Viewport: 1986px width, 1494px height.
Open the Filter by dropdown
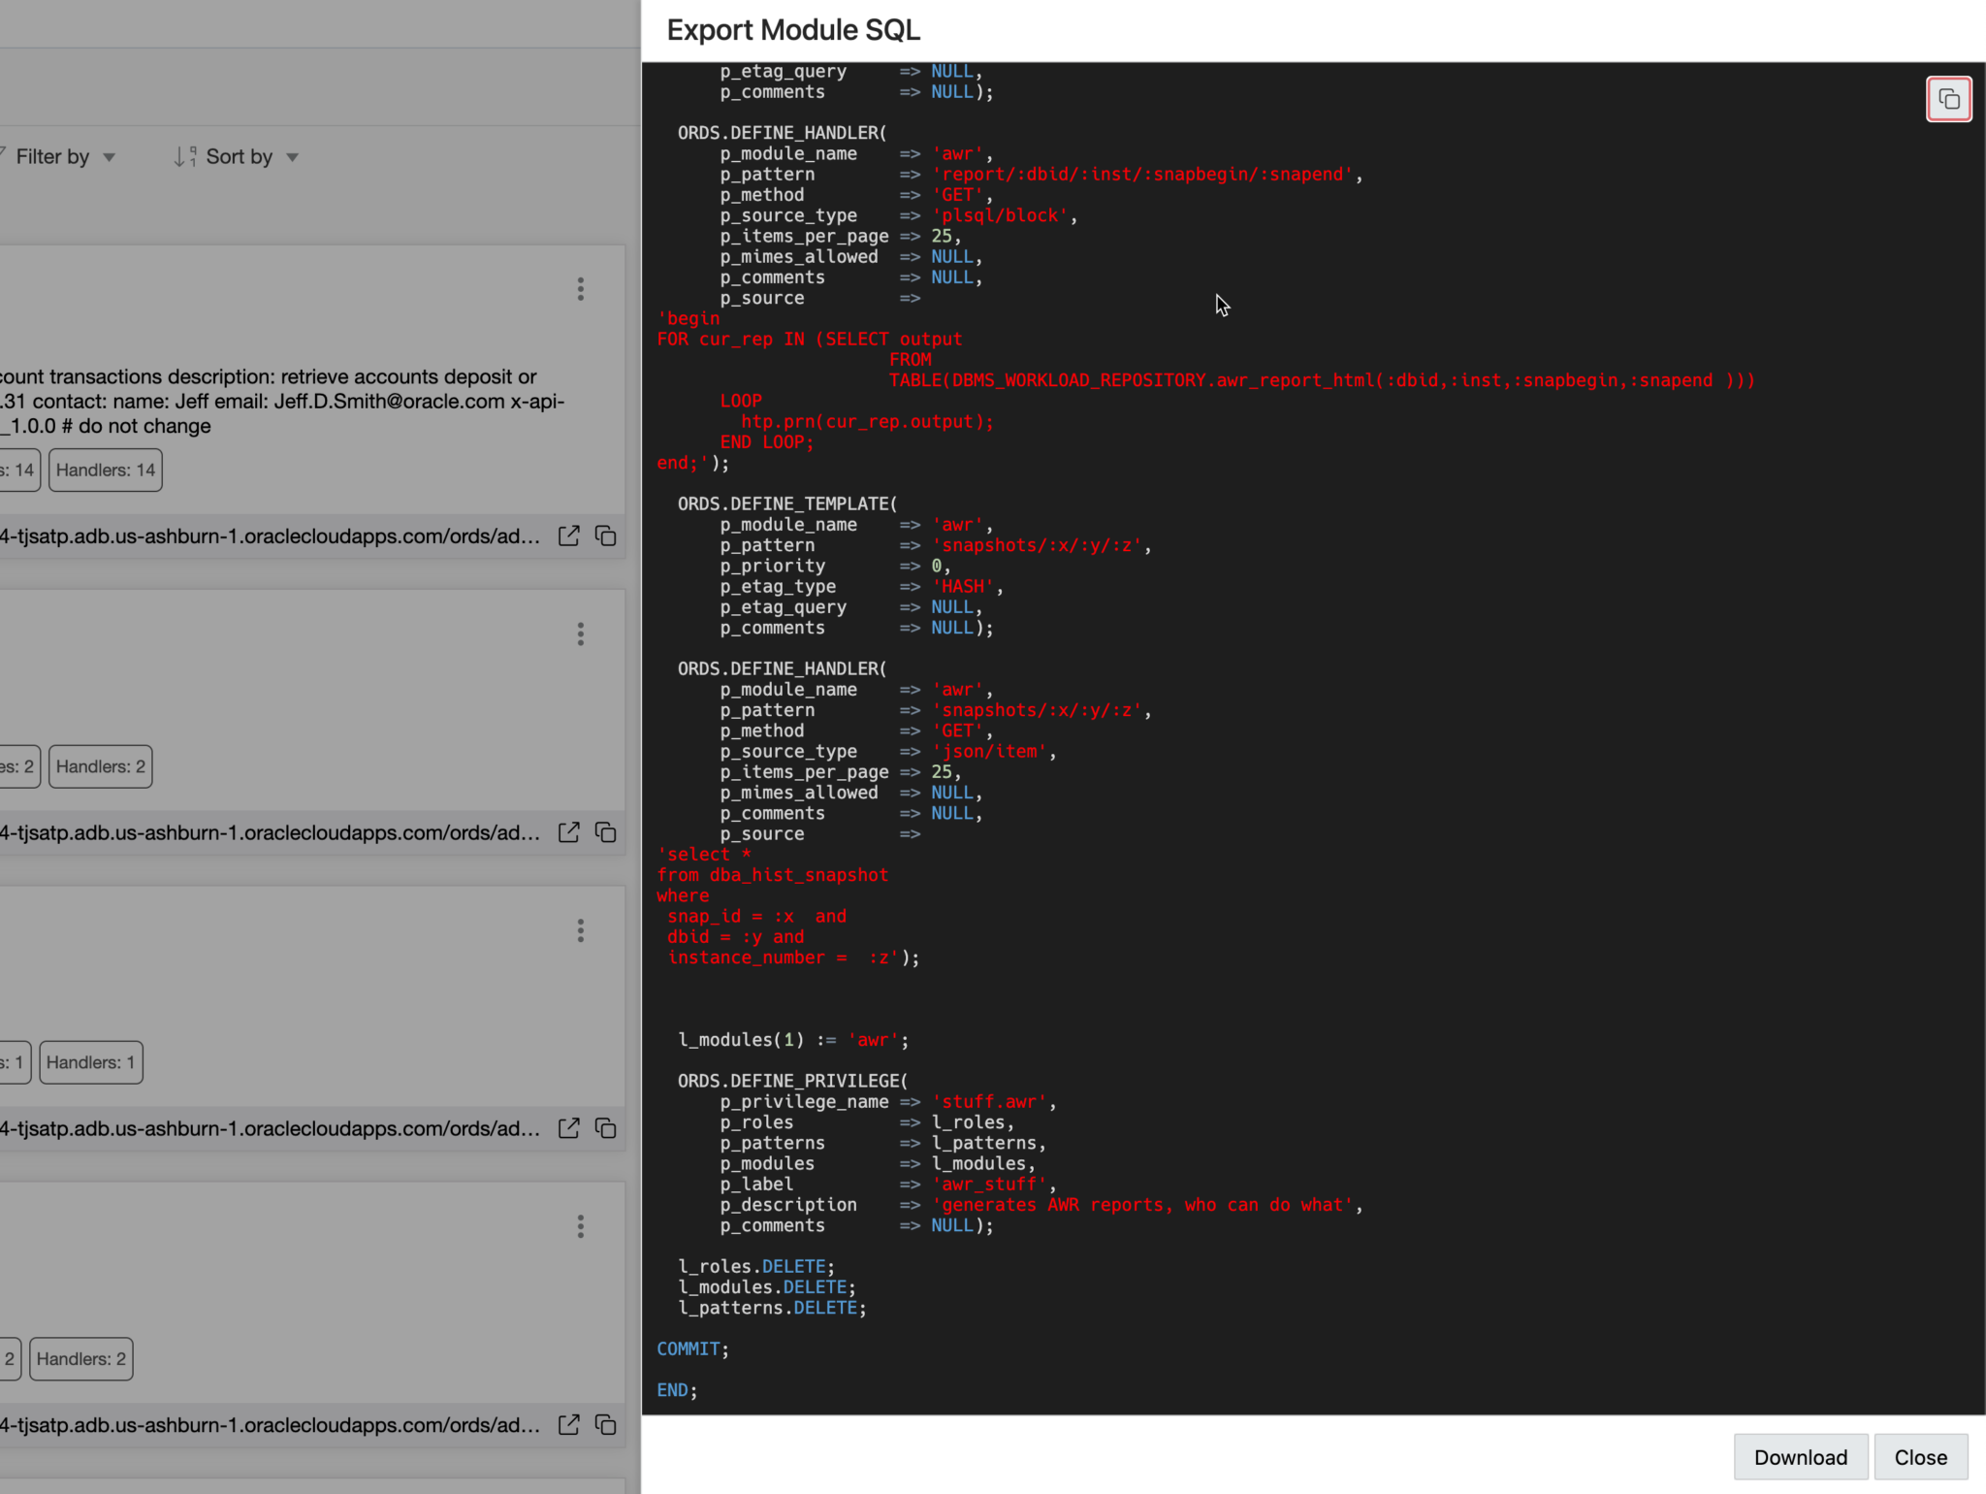(x=64, y=156)
